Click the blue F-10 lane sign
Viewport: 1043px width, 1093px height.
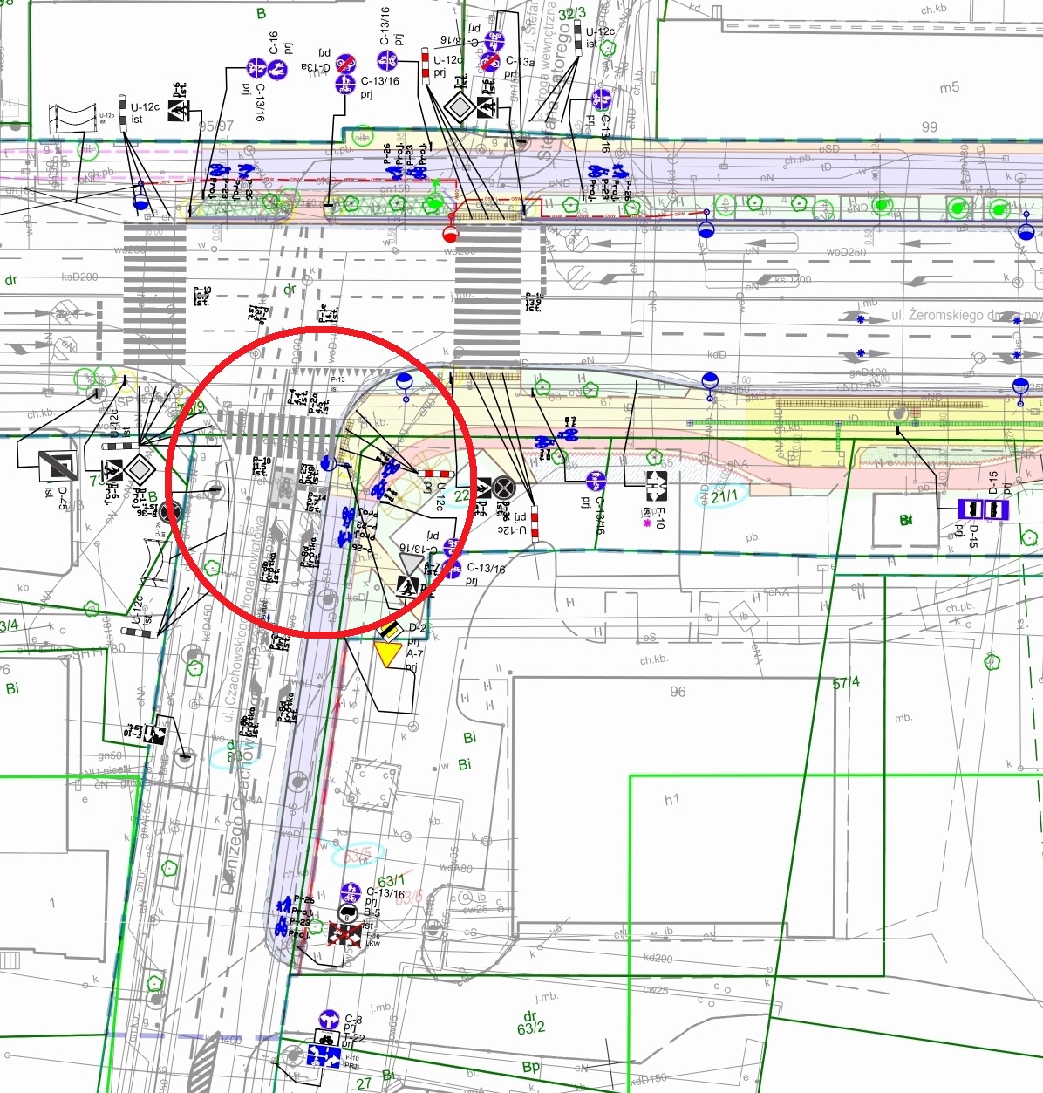tap(324, 1057)
